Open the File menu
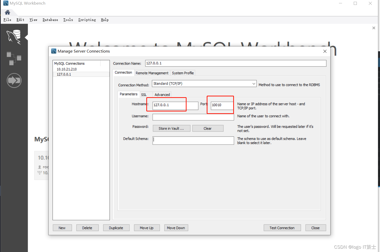380x252 pixels. 7,20
